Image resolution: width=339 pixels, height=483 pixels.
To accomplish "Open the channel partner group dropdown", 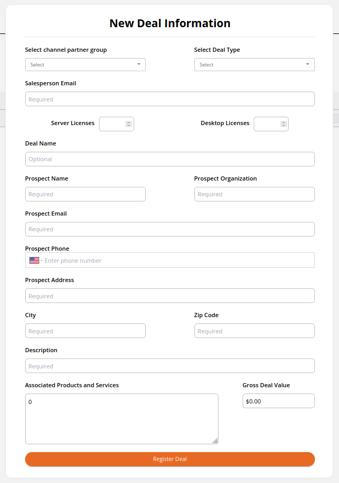I will click(85, 65).
